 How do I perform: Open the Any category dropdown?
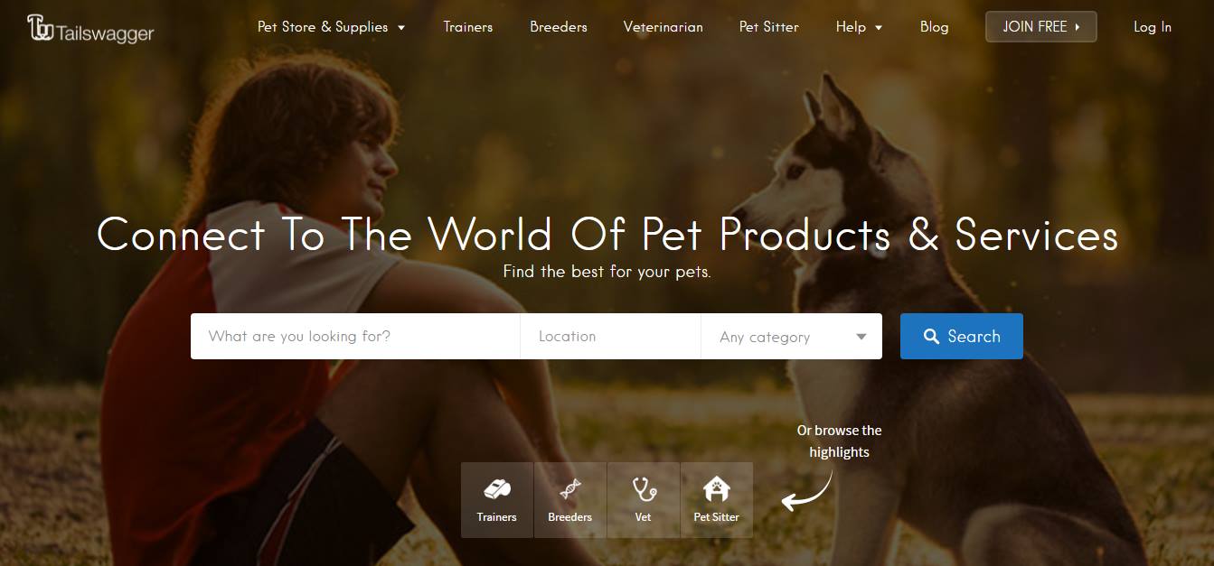pos(792,337)
